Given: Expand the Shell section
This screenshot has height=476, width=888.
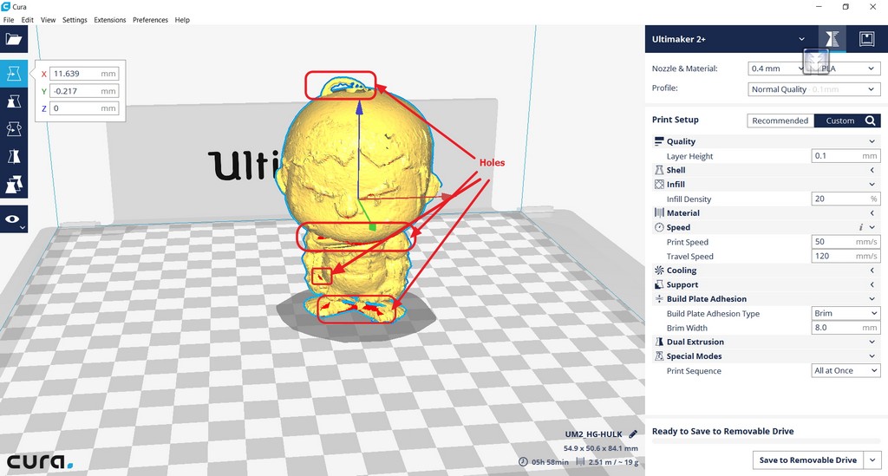Looking at the screenshot, I should [x=872, y=170].
